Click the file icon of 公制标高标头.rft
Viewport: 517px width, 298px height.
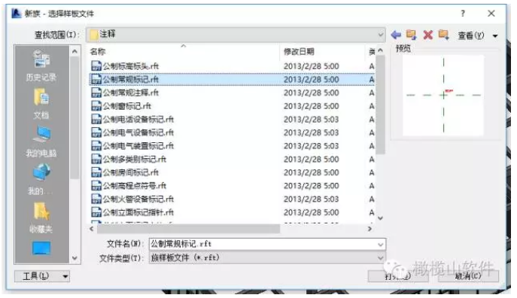96,66
